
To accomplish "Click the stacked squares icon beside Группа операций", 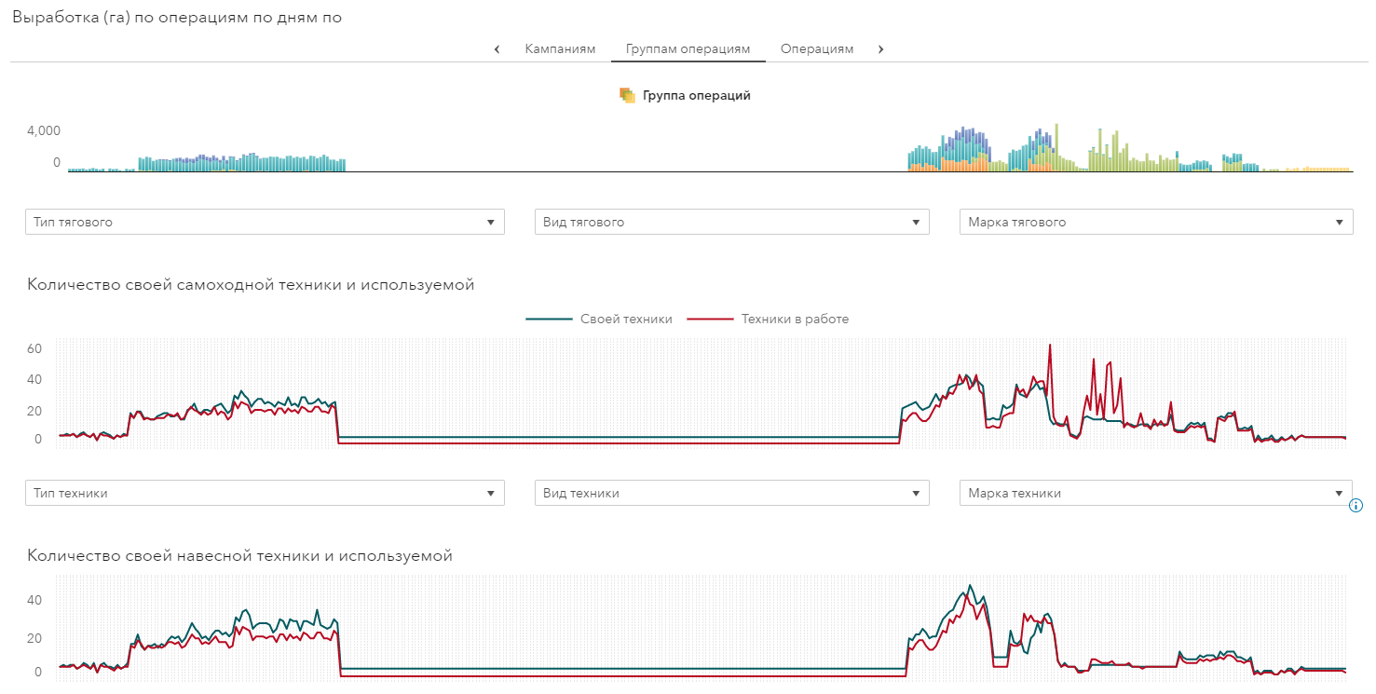I will click(627, 95).
